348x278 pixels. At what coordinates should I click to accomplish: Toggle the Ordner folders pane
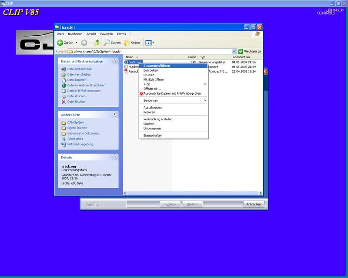click(x=132, y=43)
